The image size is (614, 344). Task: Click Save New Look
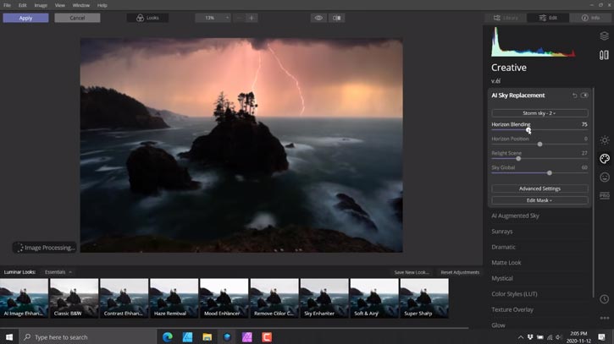(x=412, y=272)
